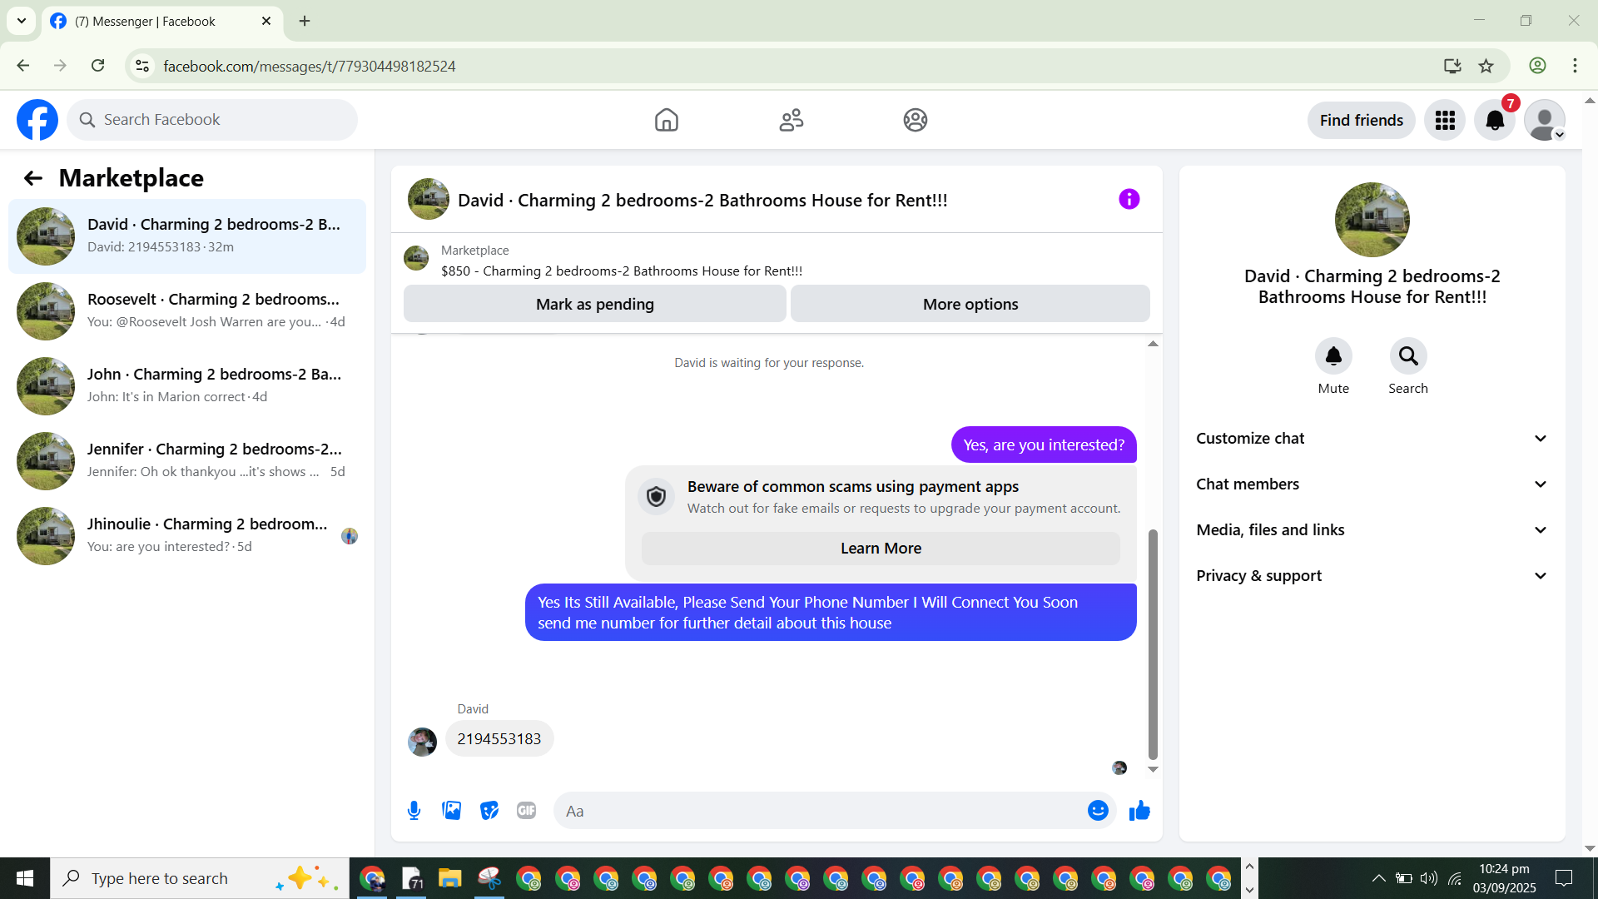Image resolution: width=1598 pixels, height=899 pixels.
Task: Open the Facebook logo home link
Action: point(37,120)
